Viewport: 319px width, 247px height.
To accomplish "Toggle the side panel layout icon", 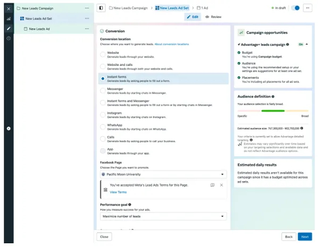I will click(x=102, y=8).
